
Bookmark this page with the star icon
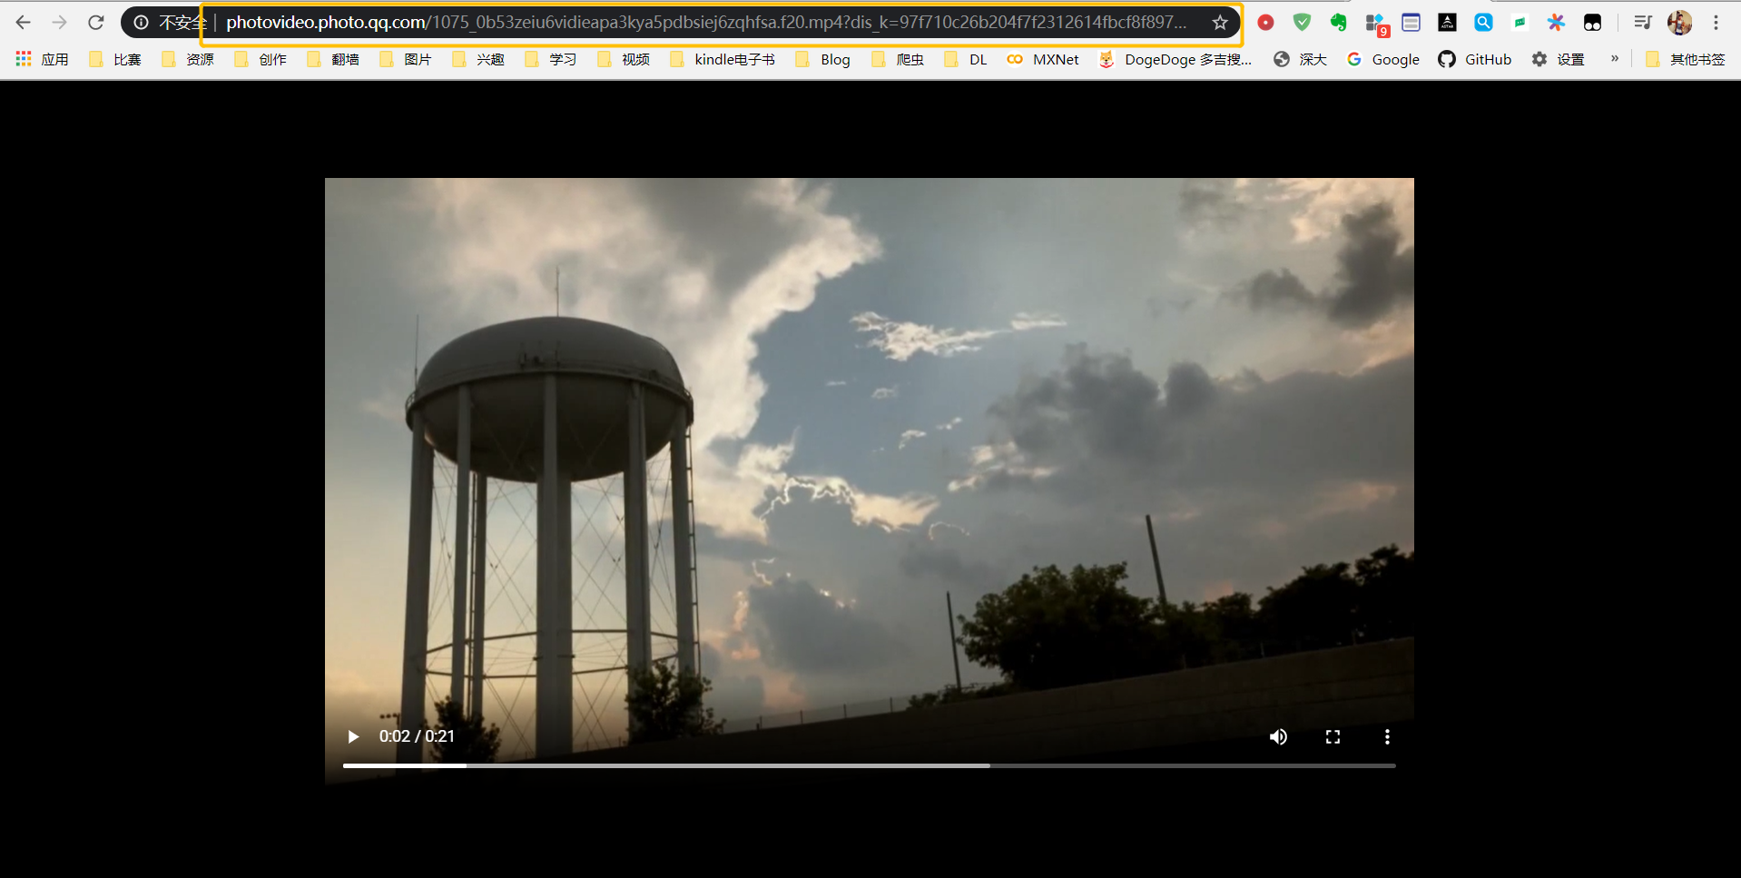tap(1220, 23)
